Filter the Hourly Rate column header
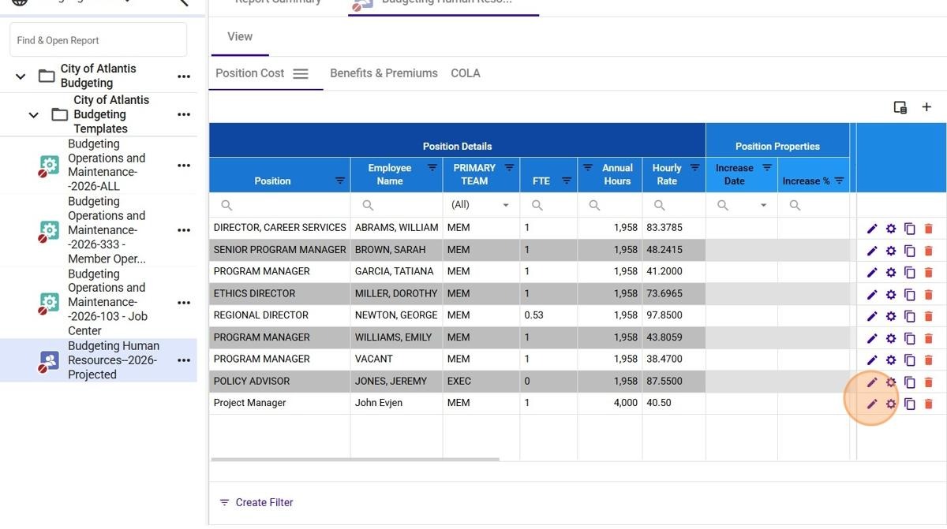Image resolution: width=947 pixels, height=529 pixels. coord(694,167)
